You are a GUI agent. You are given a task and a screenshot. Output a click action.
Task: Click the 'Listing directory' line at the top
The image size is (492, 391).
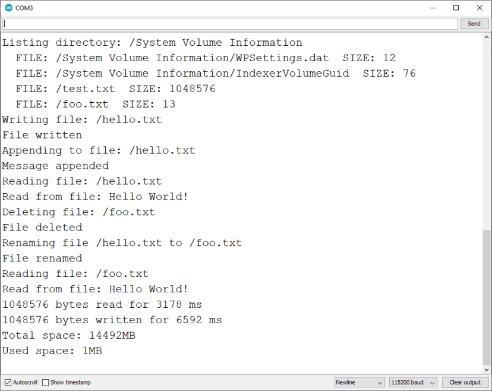pyautogui.click(x=152, y=43)
